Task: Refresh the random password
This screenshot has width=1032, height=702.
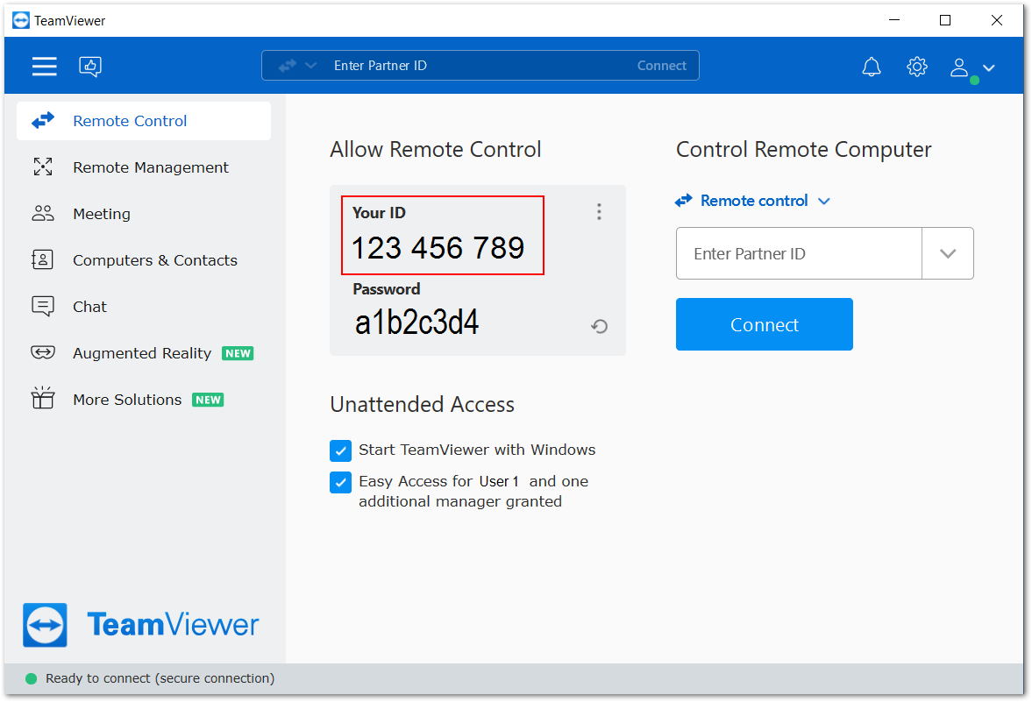Action: pos(600,327)
